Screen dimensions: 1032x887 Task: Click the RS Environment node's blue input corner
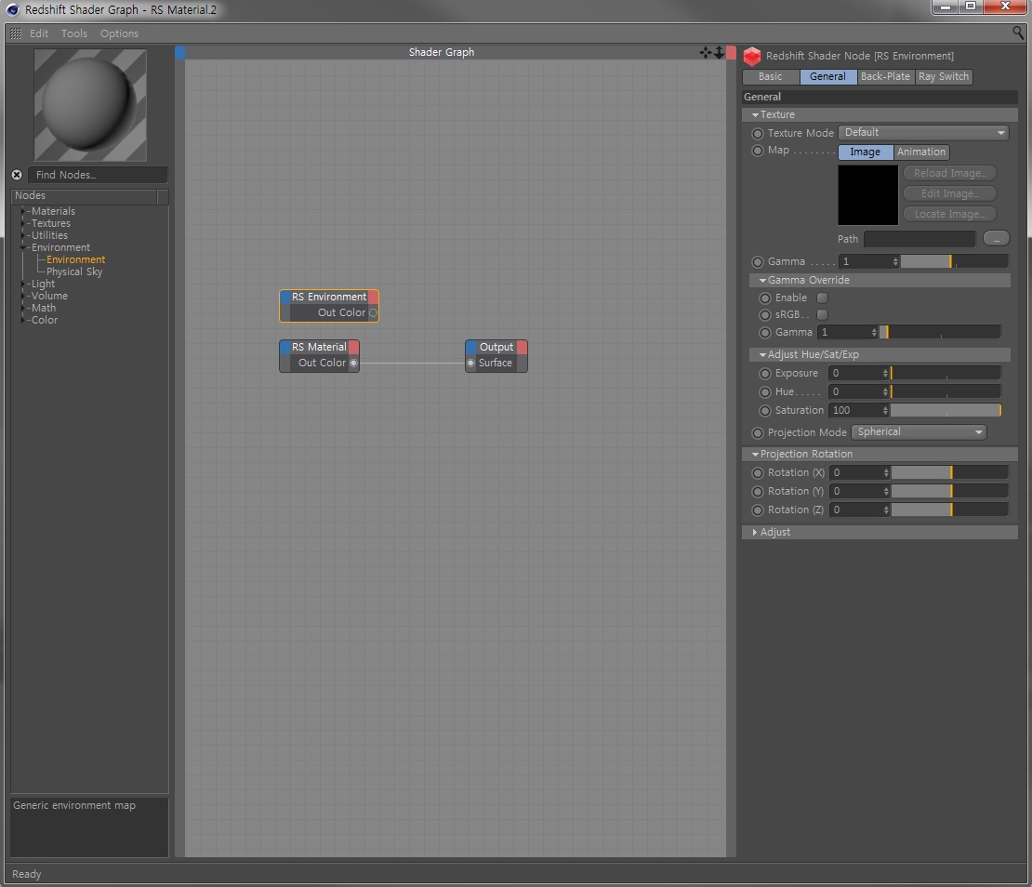click(285, 297)
